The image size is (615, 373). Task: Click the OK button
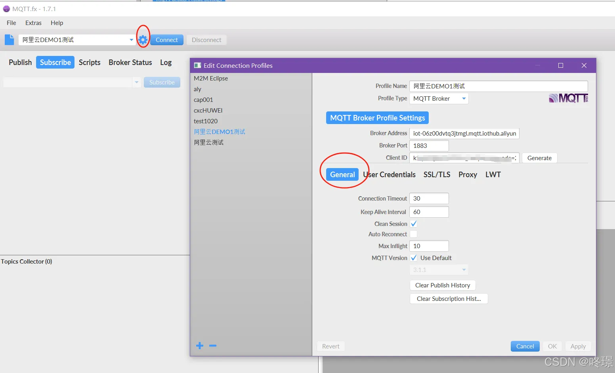tap(552, 346)
